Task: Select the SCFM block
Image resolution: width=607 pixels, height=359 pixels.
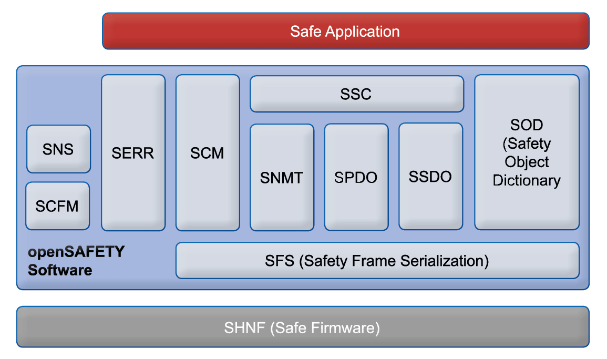Action: coord(58,206)
